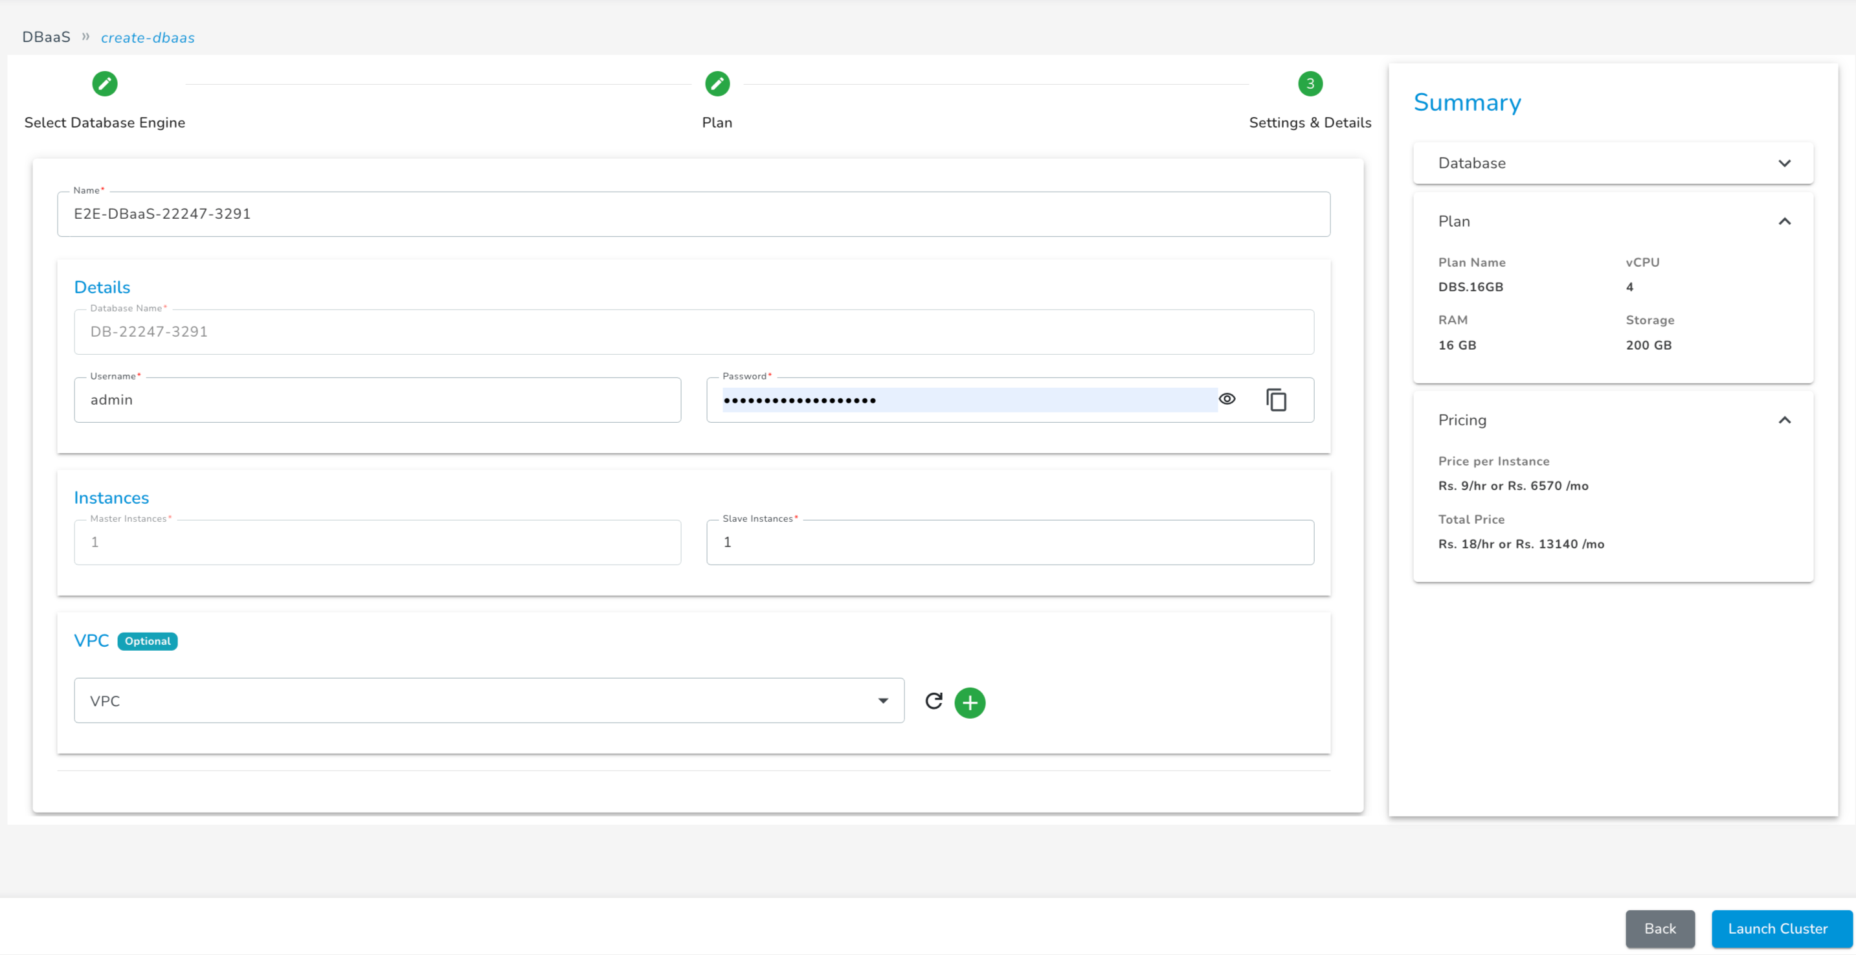Click the Master Instances input field
The image size is (1856, 955).
pyautogui.click(x=376, y=541)
